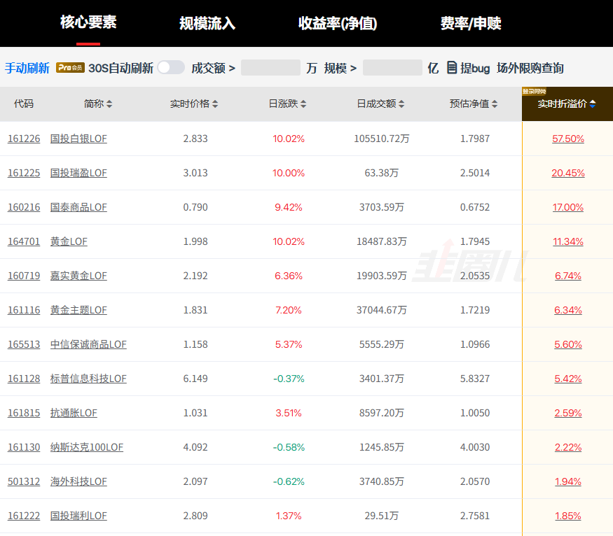Click the 1.94% premium link
Image resolution: width=613 pixels, height=536 pixels.
click(568, 483)
